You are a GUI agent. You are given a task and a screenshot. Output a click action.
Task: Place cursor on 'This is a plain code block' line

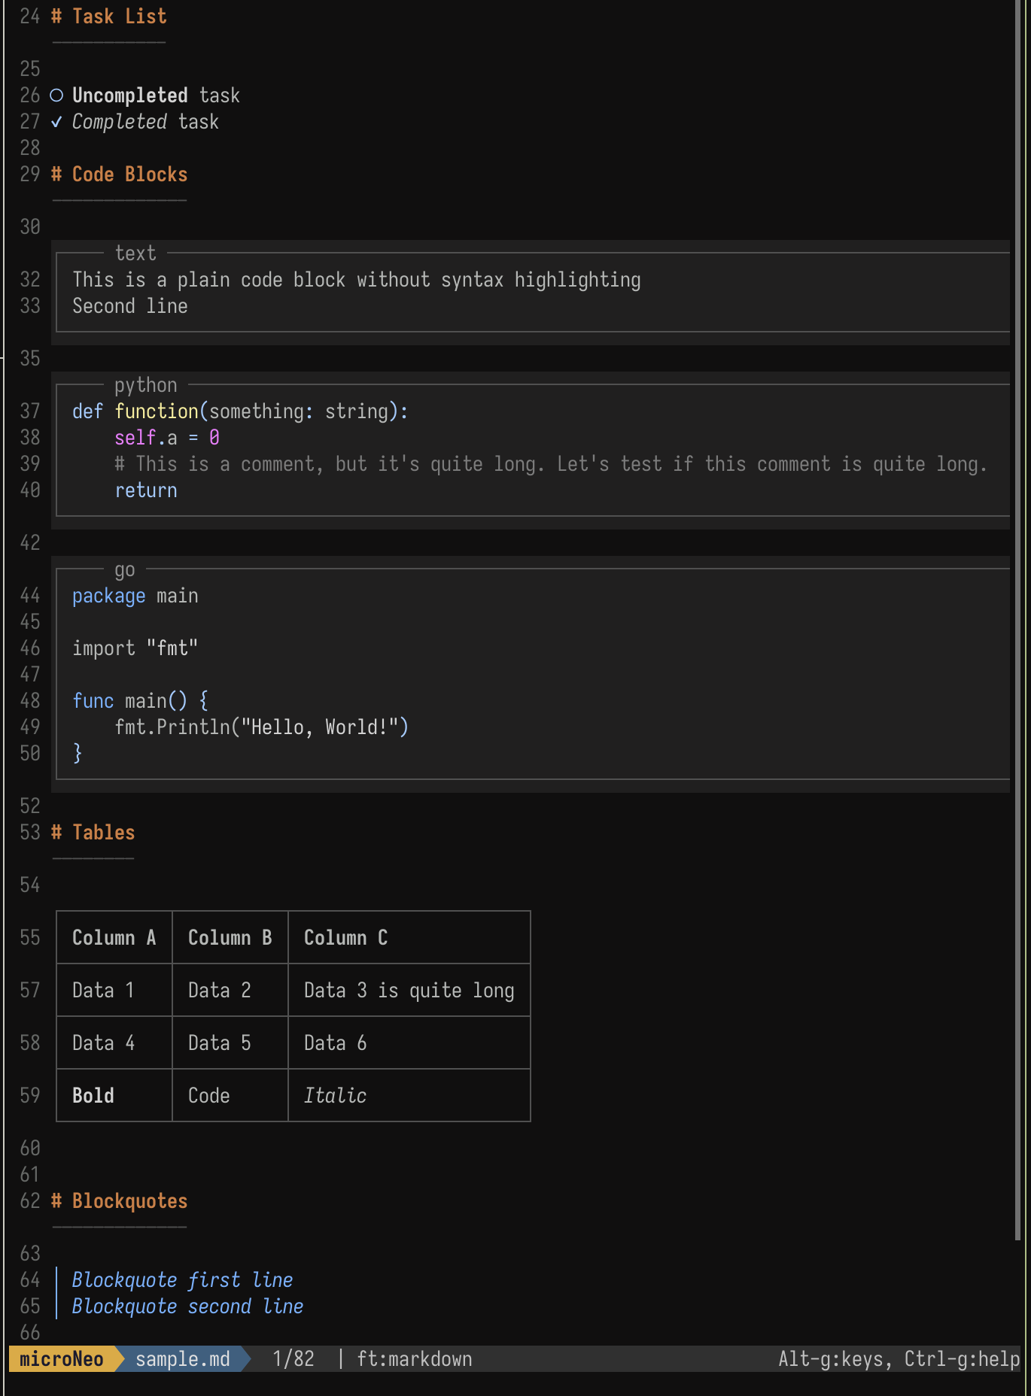(357, 280)
